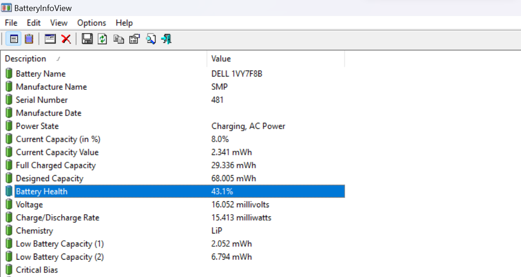Click the green Refresh icon
521x277 pixels.
(x=102, y=39)
